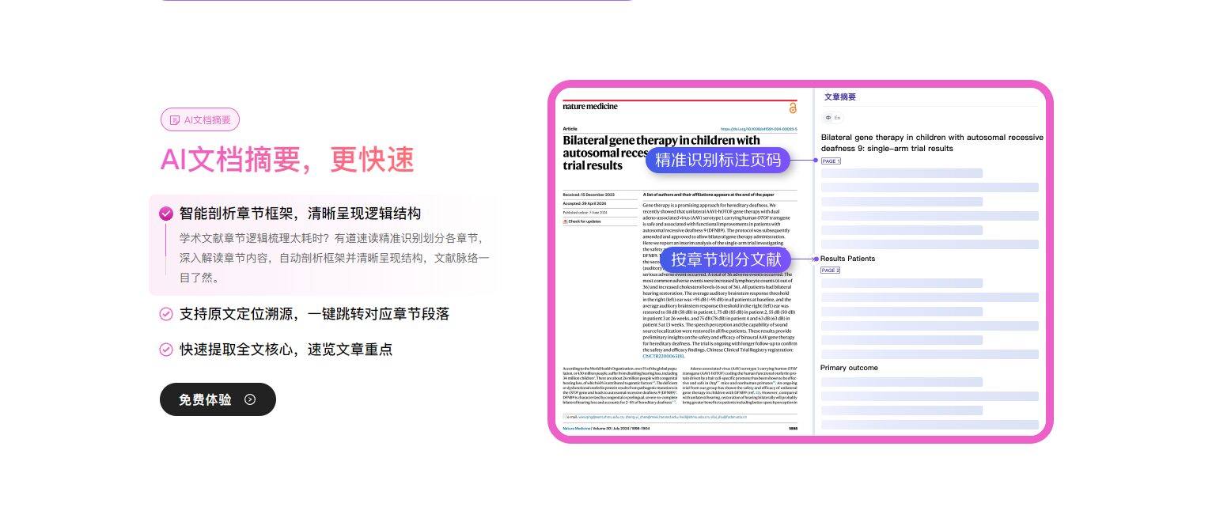Click the PAGE 1 tag
The width and height of the screenshot is (1216, 522).
pos(831,161)
